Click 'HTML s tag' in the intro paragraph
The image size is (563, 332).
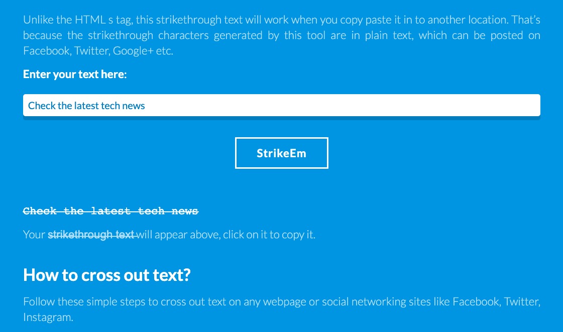[104, 20]
